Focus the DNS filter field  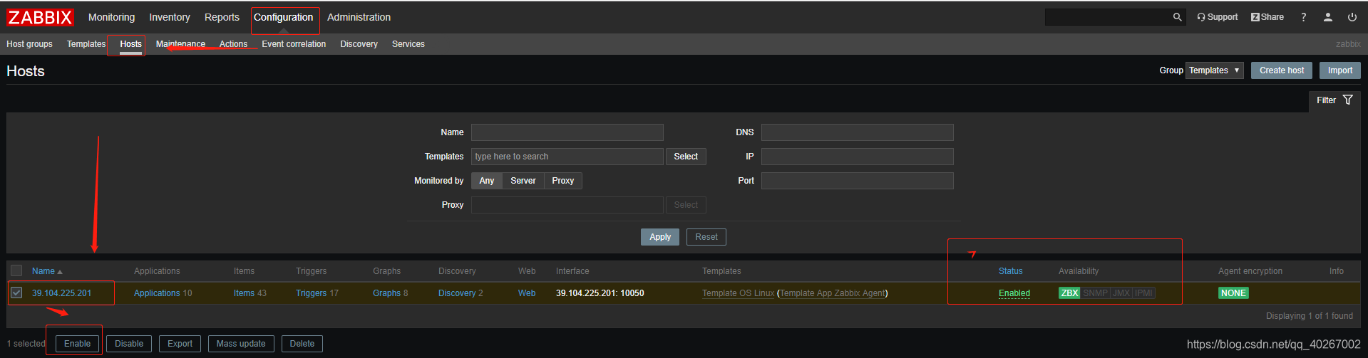(x=857, y=132)
